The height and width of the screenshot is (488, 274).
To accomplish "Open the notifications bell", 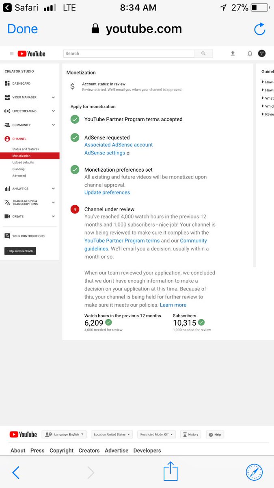I will click(250, 53).
